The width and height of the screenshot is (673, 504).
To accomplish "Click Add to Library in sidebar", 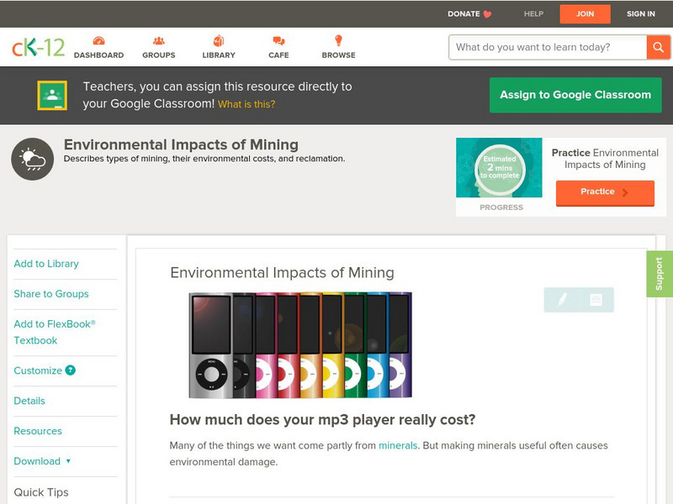I will pyautogui.click(x=46, y=264).
